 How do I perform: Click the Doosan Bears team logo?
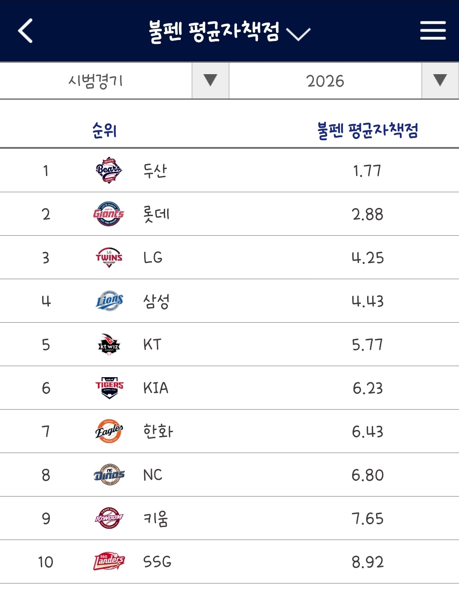[x=109, y=170]
